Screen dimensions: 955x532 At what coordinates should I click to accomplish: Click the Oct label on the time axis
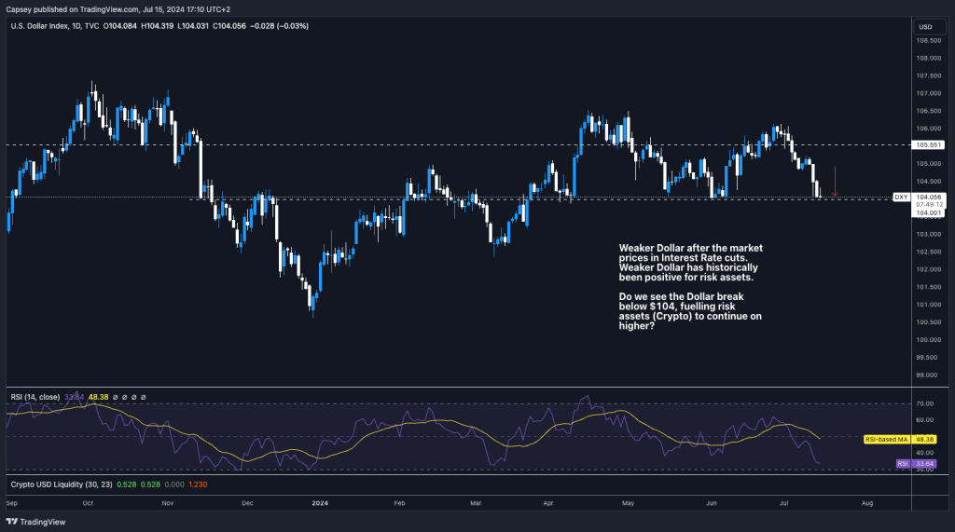(88, 503)
